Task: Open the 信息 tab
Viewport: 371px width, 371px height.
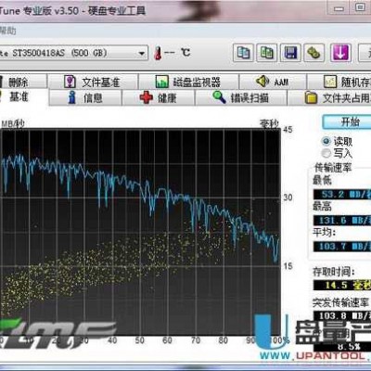Action: 85,97
